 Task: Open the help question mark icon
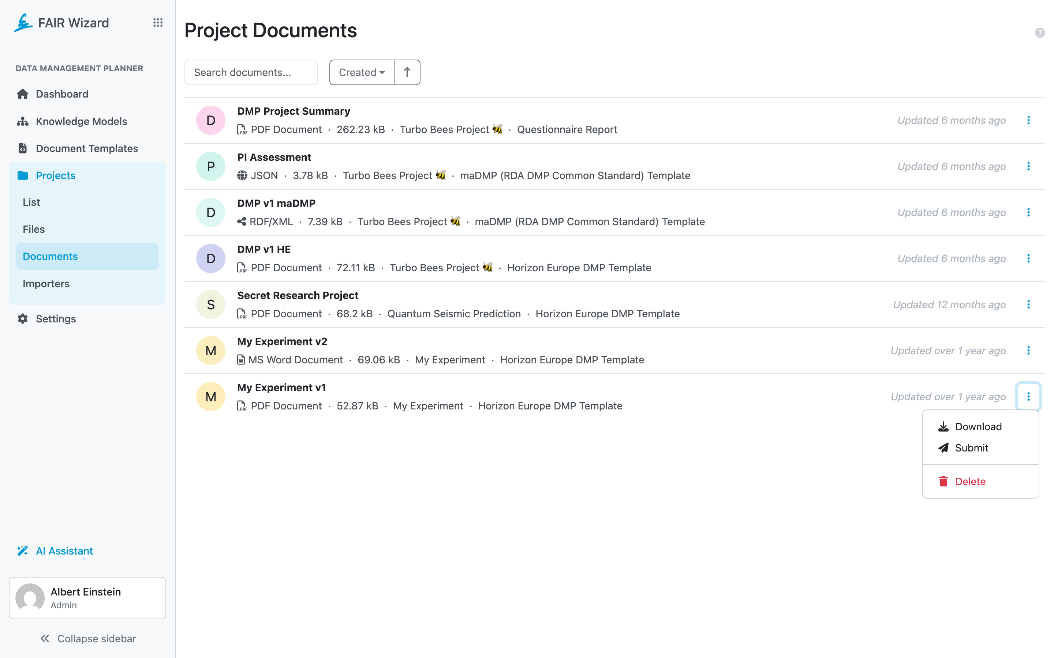1040,33
